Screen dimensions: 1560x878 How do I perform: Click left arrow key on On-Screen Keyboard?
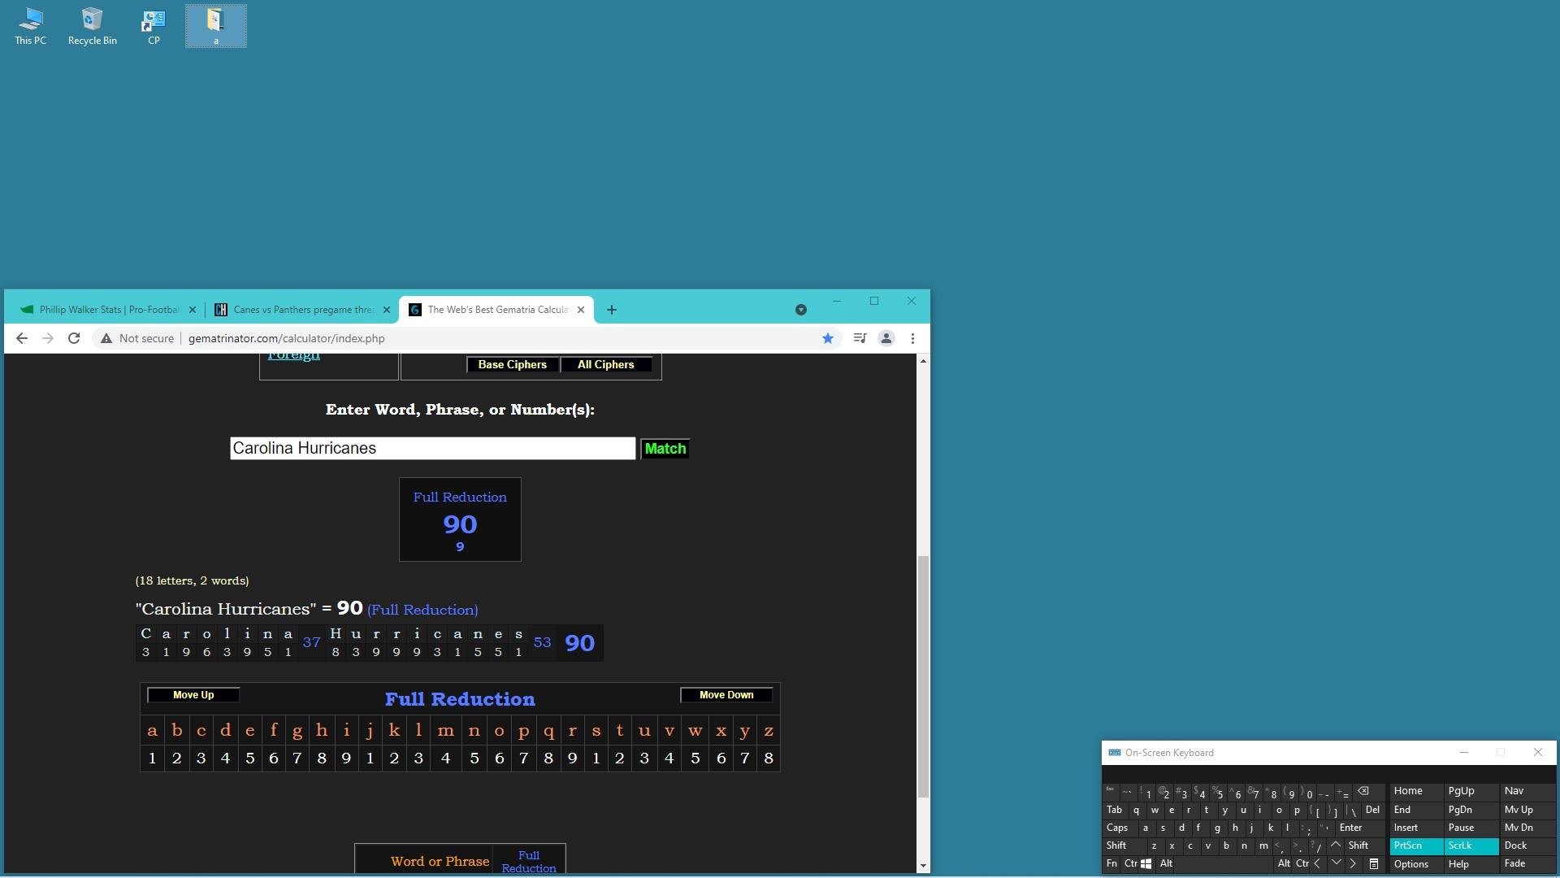pos(1317,864)
